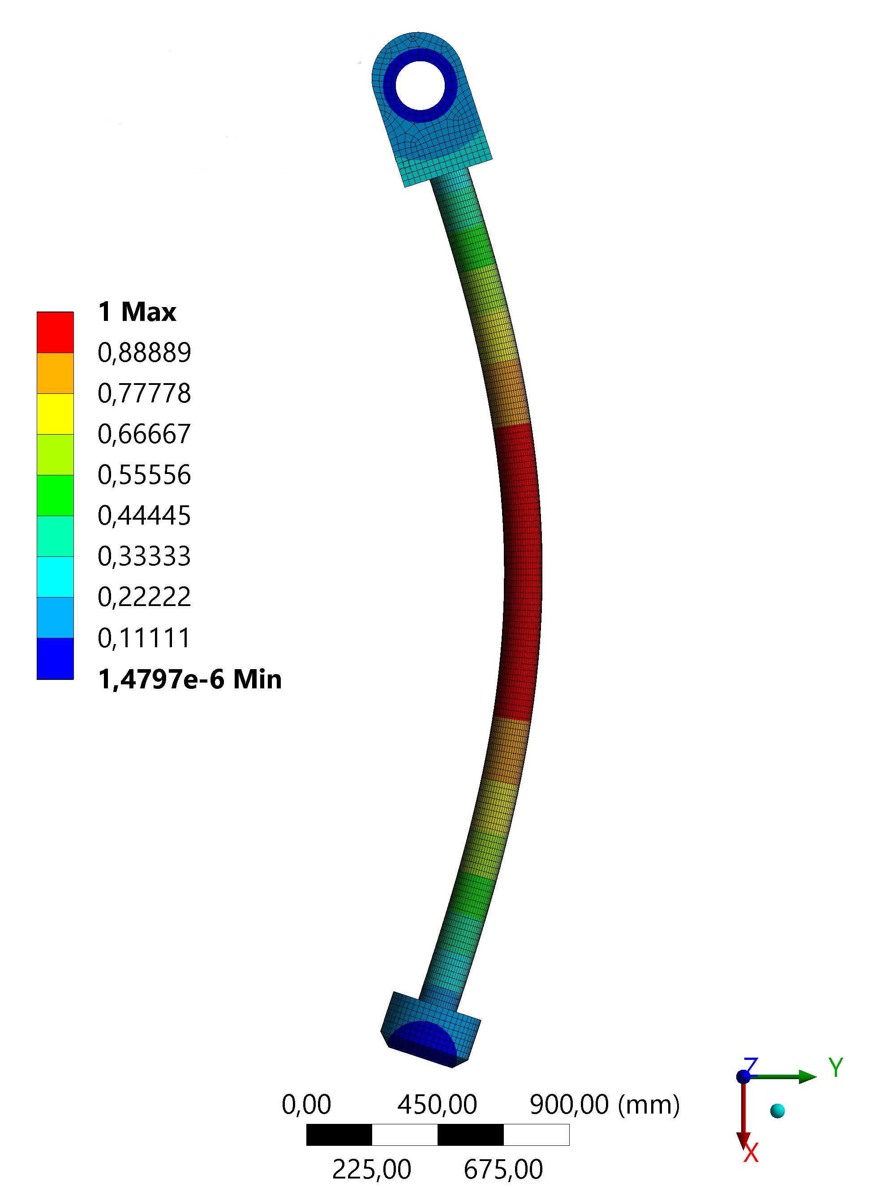Click the blue Z axis ball of the triad
This screenshot has height=1187, width=876.
(743, 1076)
